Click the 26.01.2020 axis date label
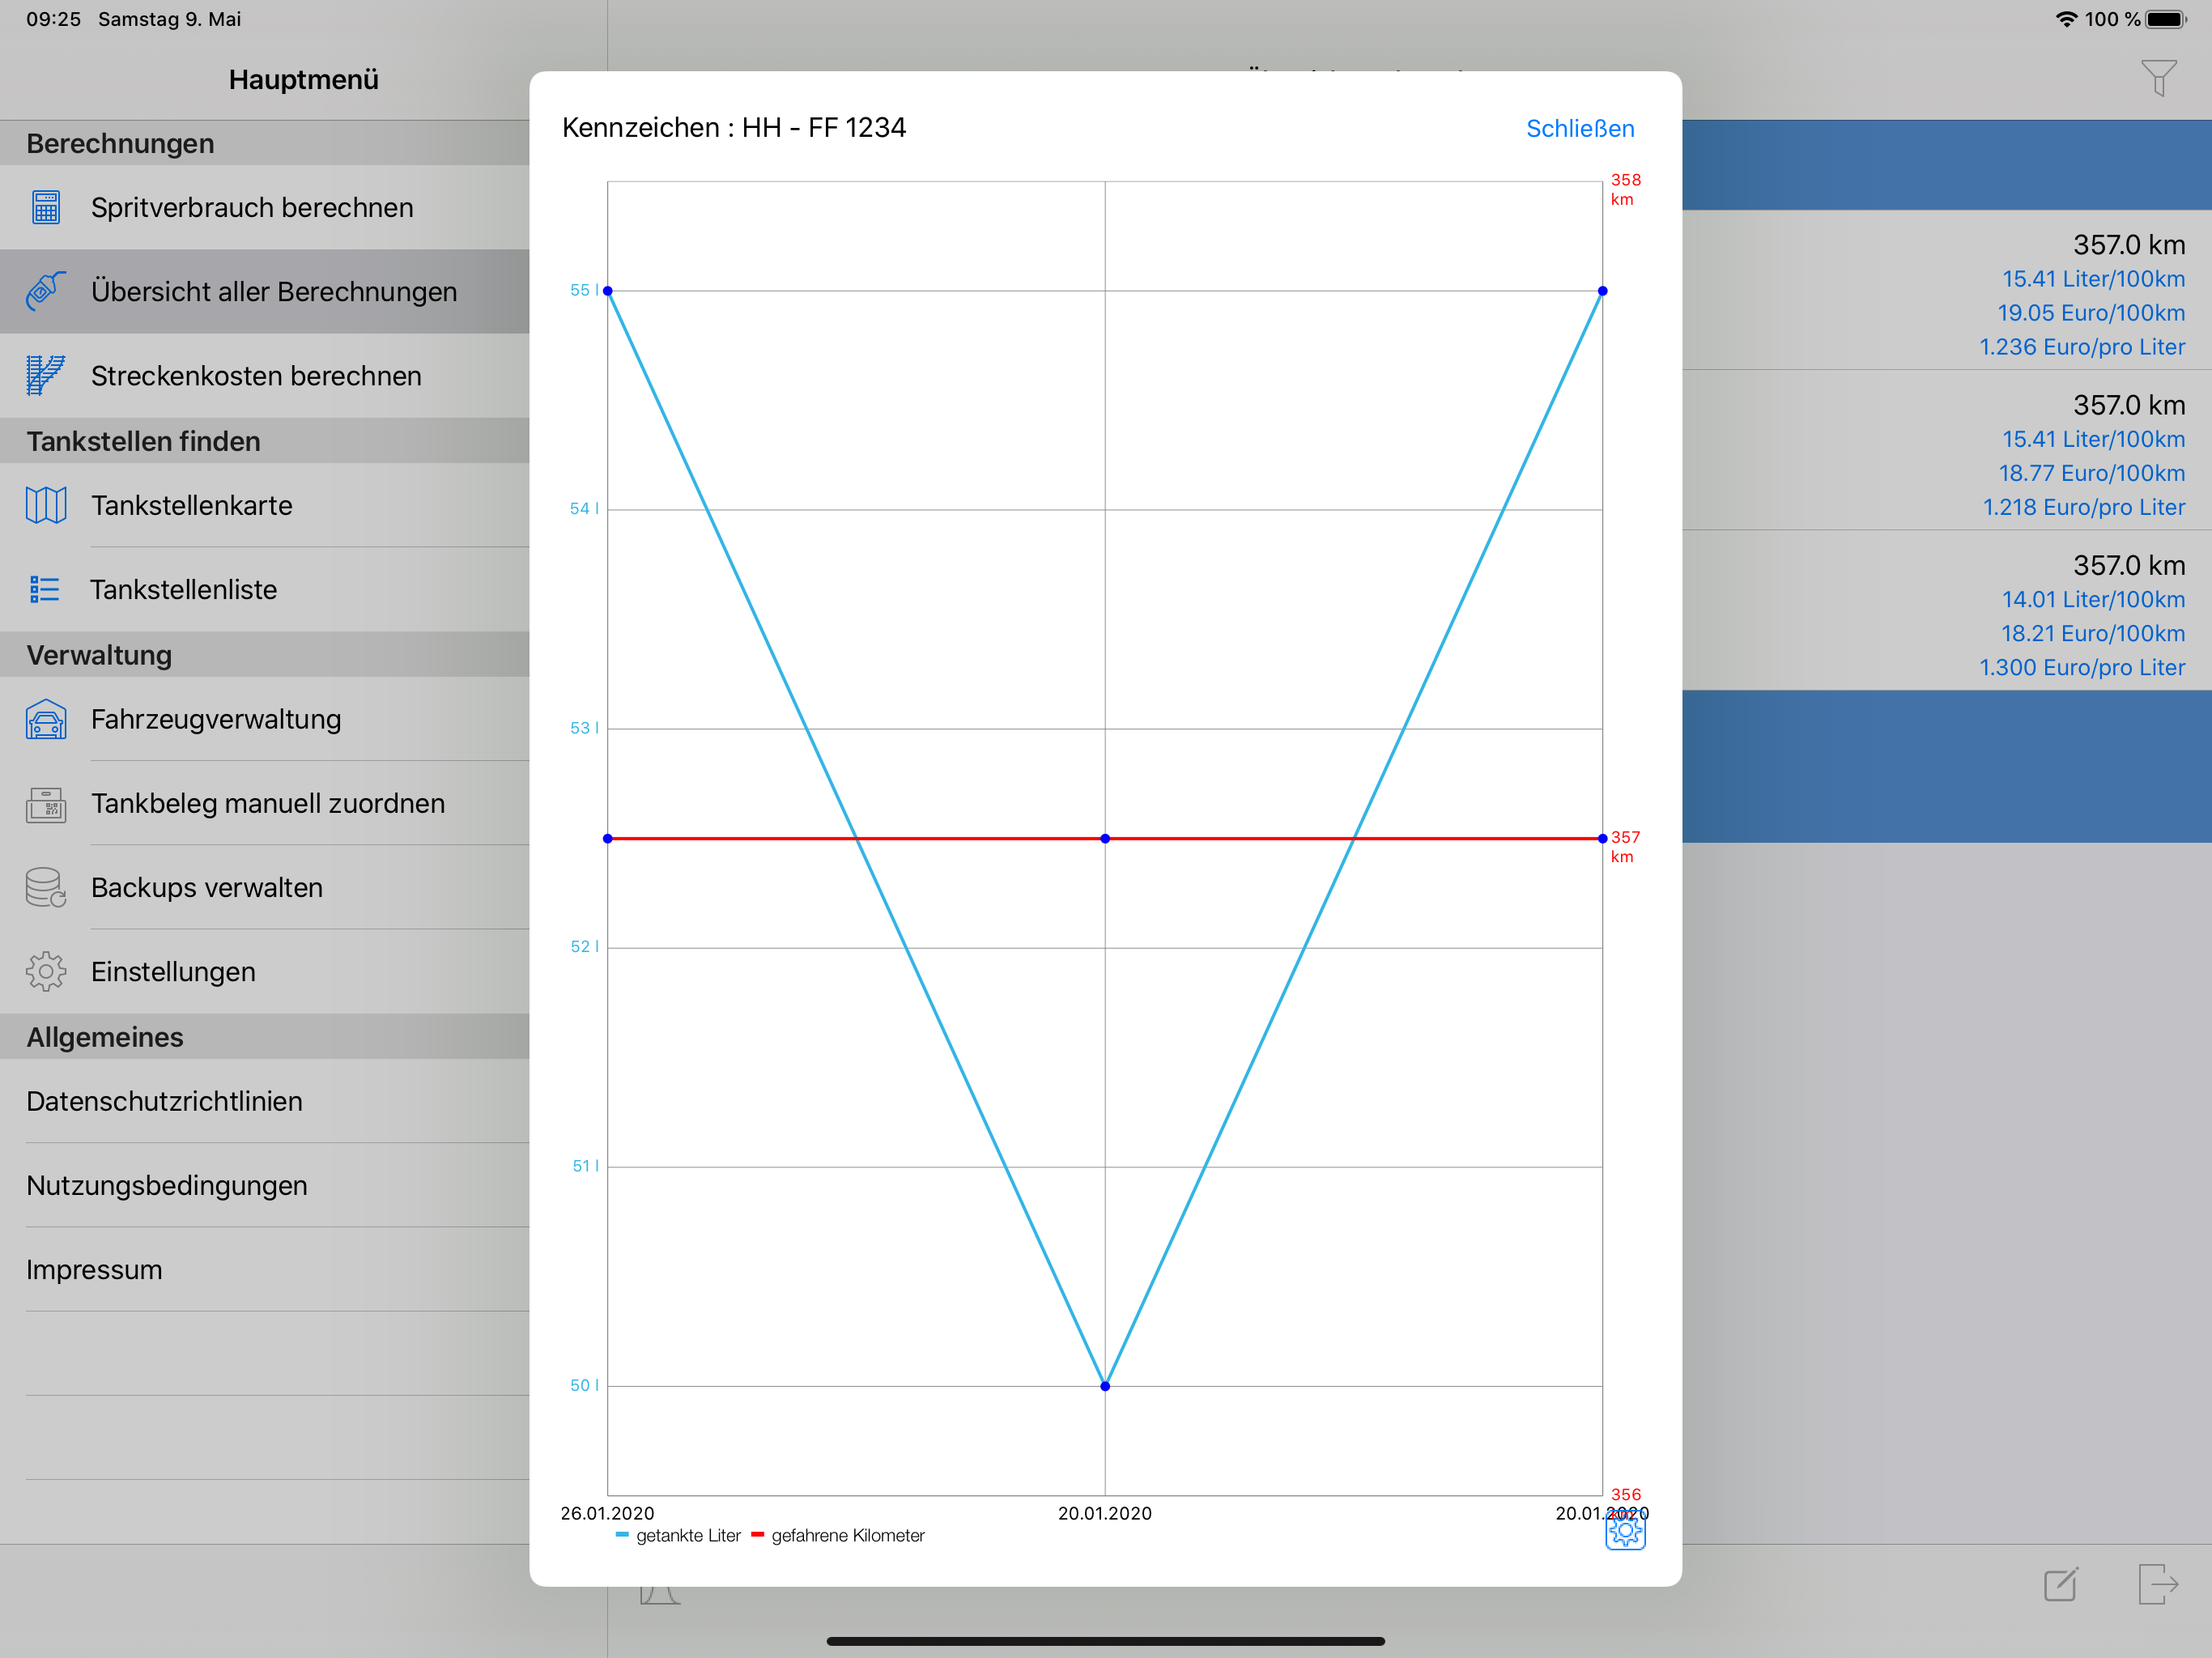This screenshot has width=2212, height=1658. (x=607, y=1513)
